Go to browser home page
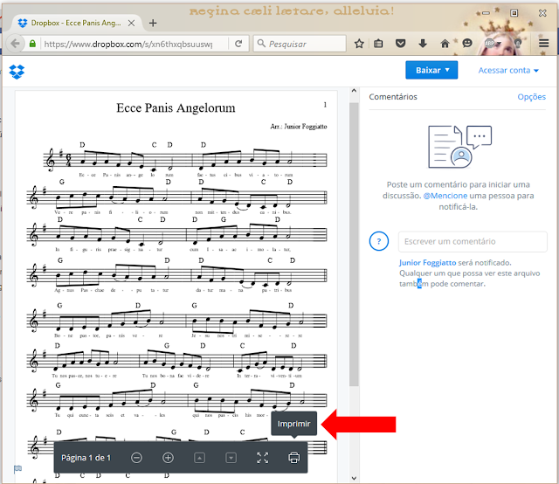 (x=445, y=44)
